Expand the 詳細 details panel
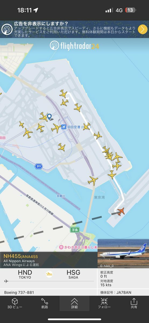The image size is (149, 323). click(x=74, y=303)
